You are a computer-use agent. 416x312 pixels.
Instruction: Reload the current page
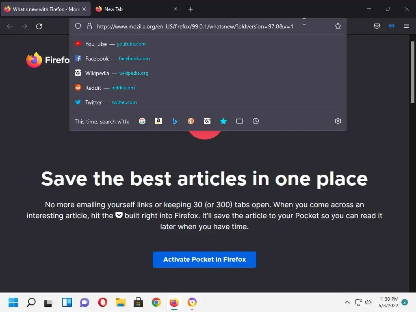point(39,26)
